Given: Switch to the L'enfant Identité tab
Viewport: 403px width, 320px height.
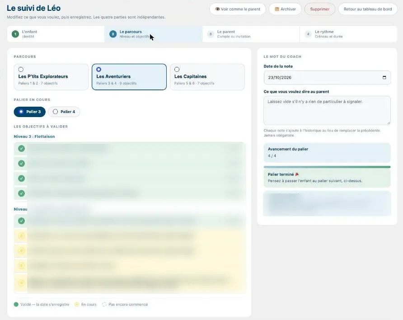Looking at the screenshot, I should pyautogui.click(x=56, y=34).
